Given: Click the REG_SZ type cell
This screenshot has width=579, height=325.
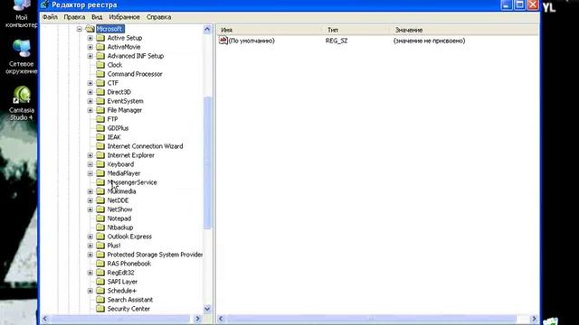Looking at the screenshot, I should [337, 41].
